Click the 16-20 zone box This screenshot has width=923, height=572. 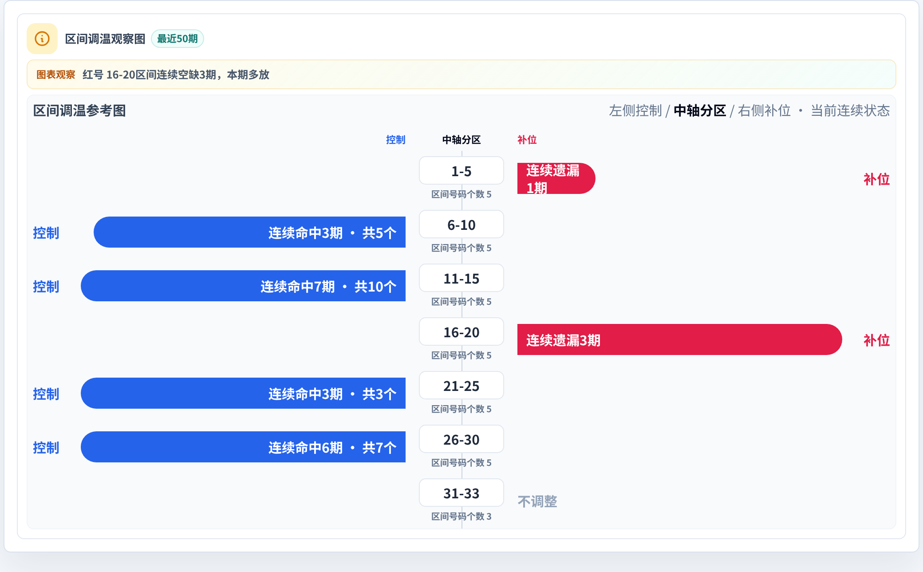pos(461,332)
